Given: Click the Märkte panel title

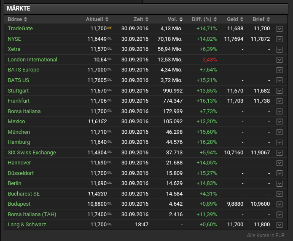Looking at the screenshot, I should (19, 8).
